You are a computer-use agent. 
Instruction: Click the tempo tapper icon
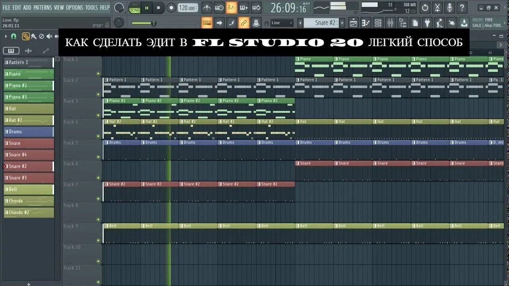coord(439,23)
